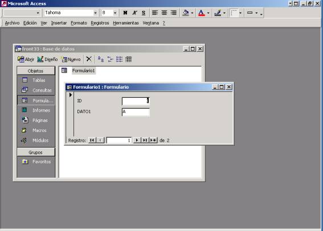Open the Ver menu
Screen dimensions: 323x231
point(44,23)
